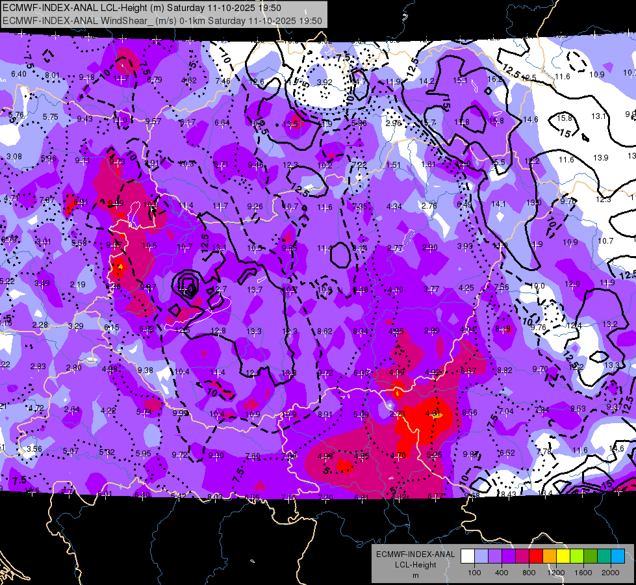Click the 2.80 grid value
Screen dimensions: 636x585
(74, 368)
